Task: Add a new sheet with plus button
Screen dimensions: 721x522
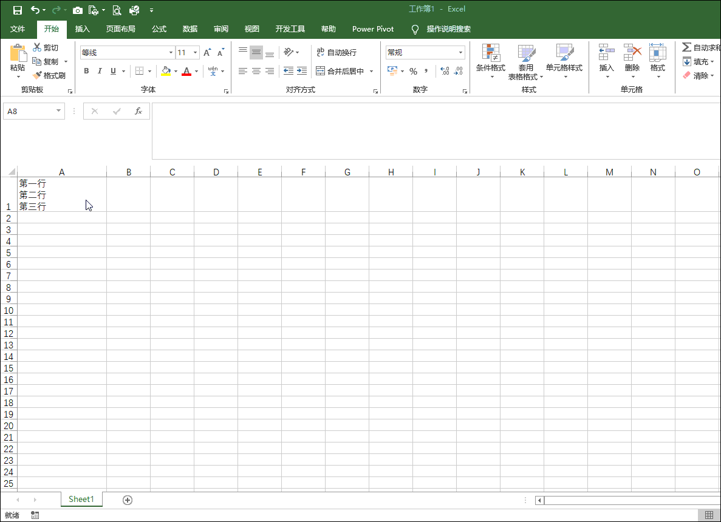Action: (128, 500)
